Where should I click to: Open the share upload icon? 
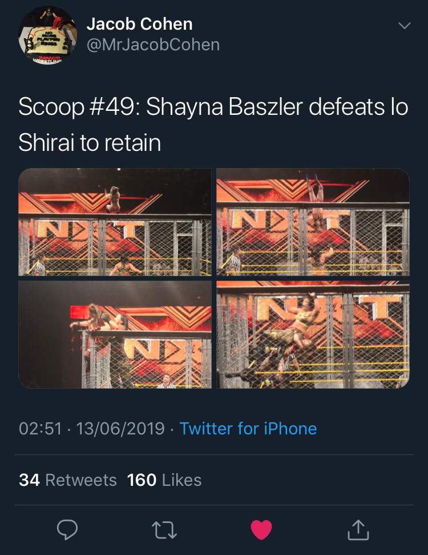coord(358,529)
